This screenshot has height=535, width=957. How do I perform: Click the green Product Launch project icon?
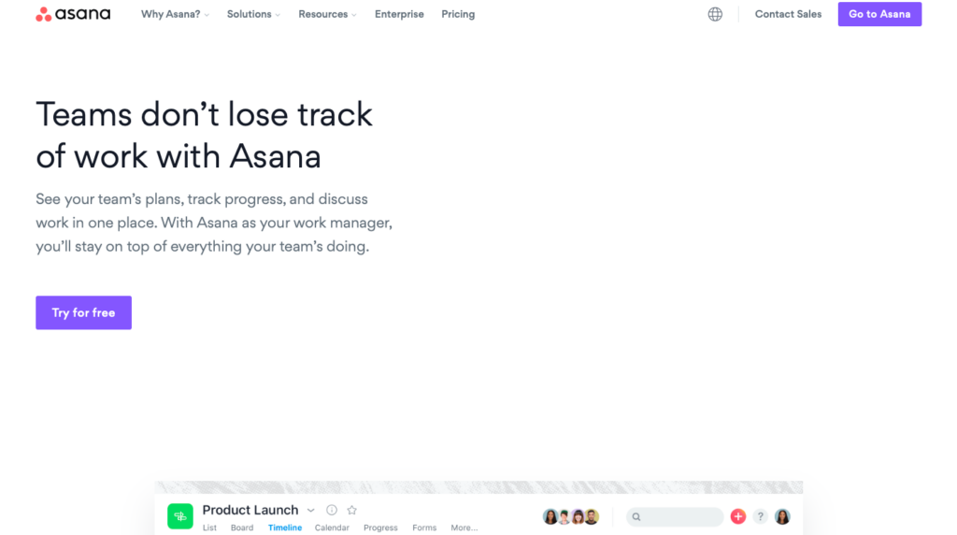180,515
